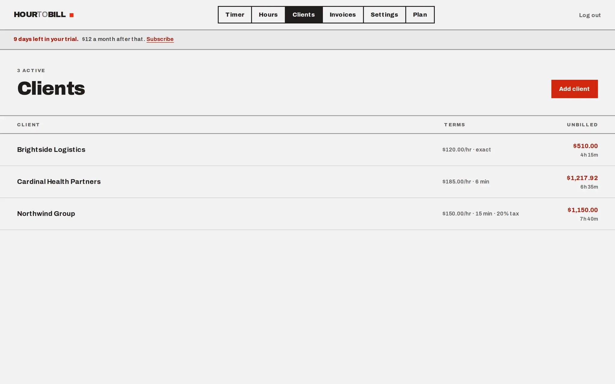This screenshot has width=615, height=384.
Task: Click the $185.00/hr · 6 min terms
Action: tap(466, 181)
